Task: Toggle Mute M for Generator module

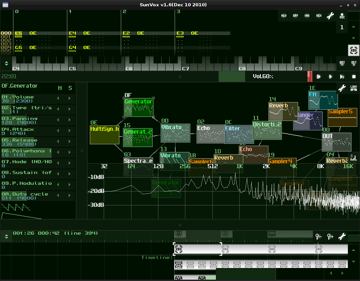Action: tap(60, 88)
